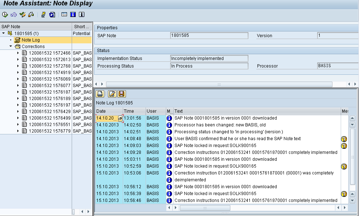Click the User column header
This screenshot has height=216, width=361.
[x=156, y=111]
